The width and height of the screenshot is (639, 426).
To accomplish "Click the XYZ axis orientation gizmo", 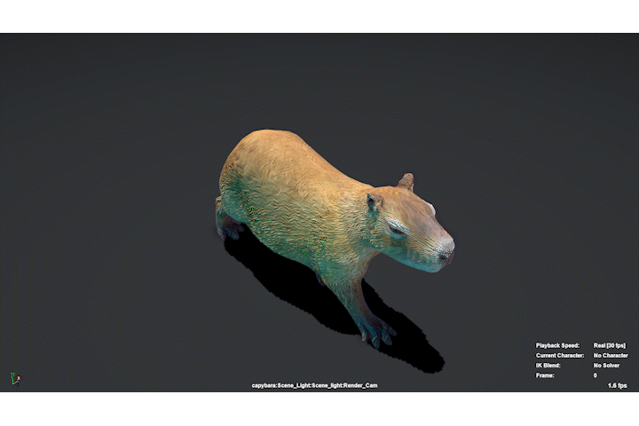I will (15, 379).
